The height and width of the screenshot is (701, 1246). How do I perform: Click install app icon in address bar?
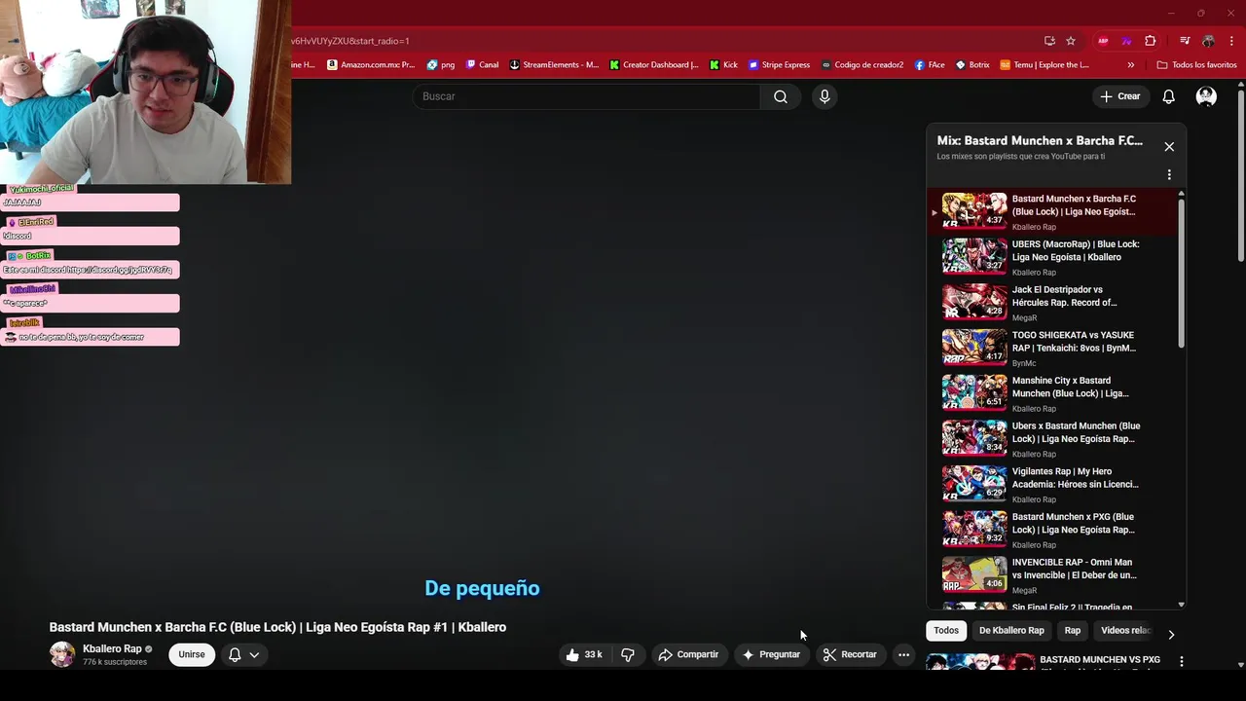(x=1049, y=41)
